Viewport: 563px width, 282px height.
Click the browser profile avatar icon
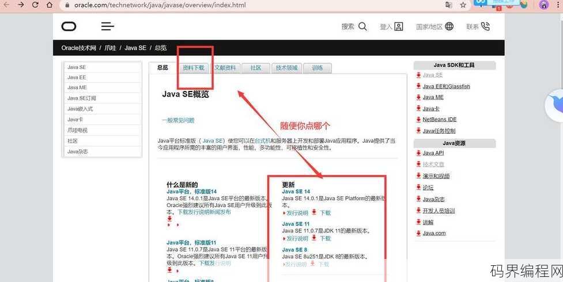[544, 4]
